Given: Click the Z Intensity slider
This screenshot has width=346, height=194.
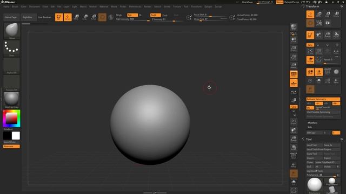Looking at the screenshot, I should [x=167, y=19].
